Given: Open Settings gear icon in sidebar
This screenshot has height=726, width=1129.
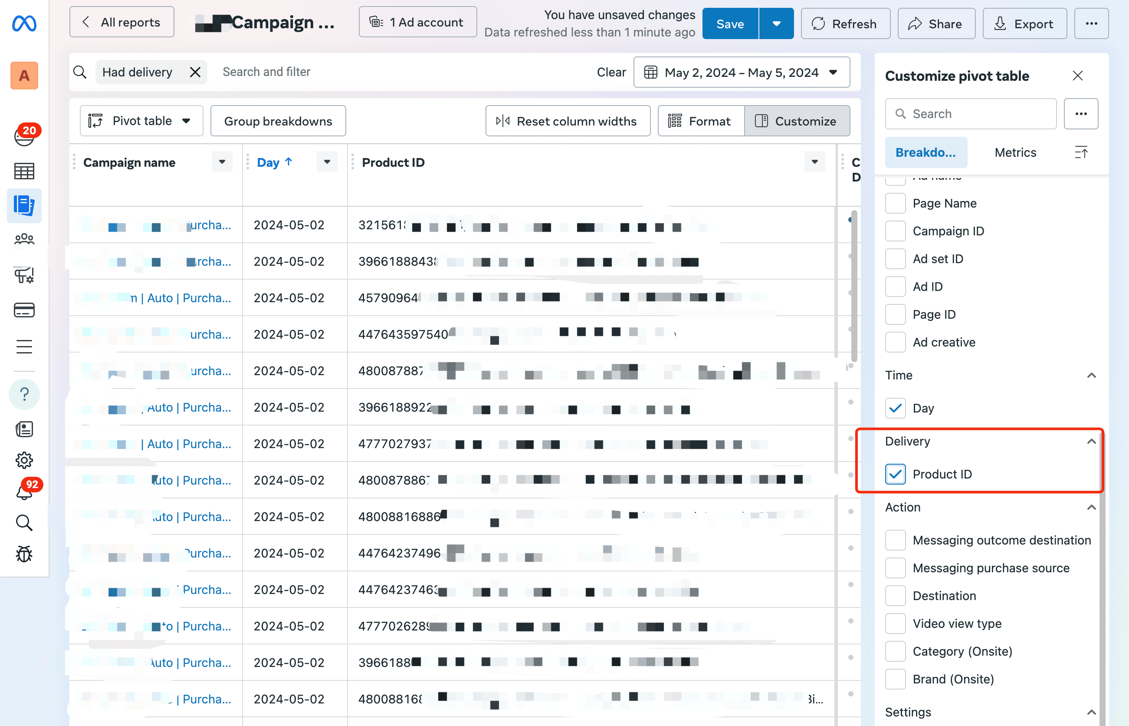Looking at the screenshot, I should [x=24, y=460].
